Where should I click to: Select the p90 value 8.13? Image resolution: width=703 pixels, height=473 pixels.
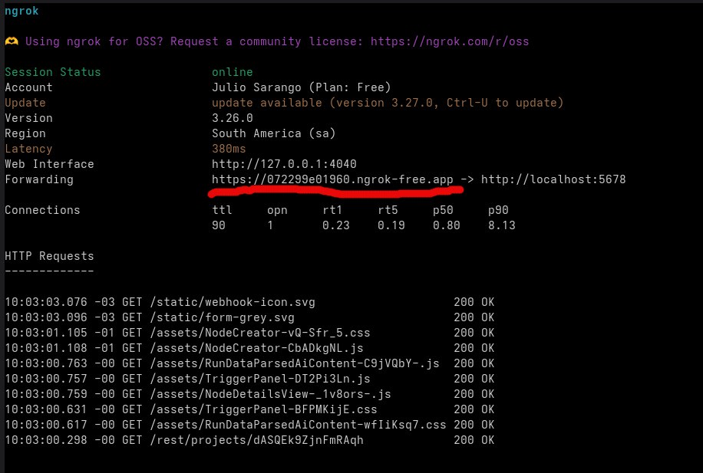502,225
